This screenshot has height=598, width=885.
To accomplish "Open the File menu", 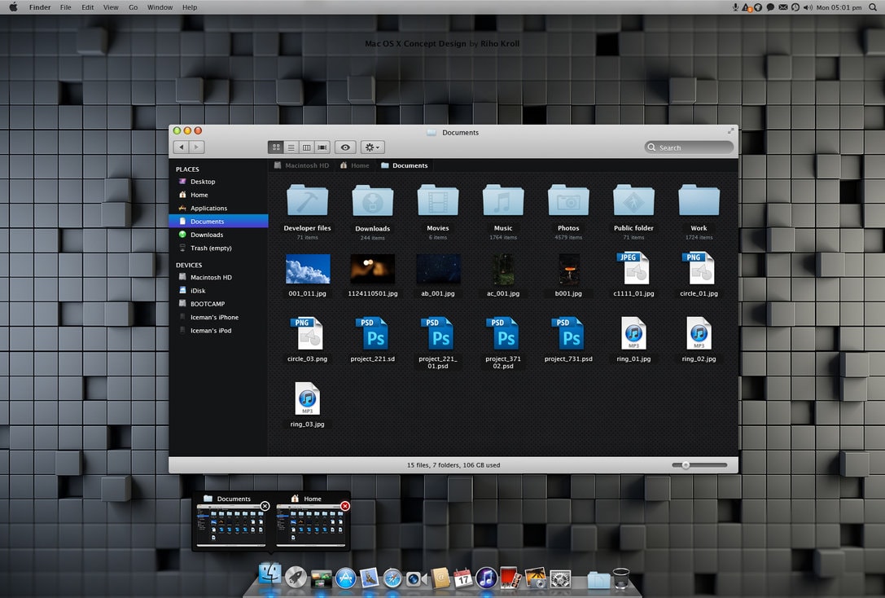I will pyautogui.click(x=65, y=7).
